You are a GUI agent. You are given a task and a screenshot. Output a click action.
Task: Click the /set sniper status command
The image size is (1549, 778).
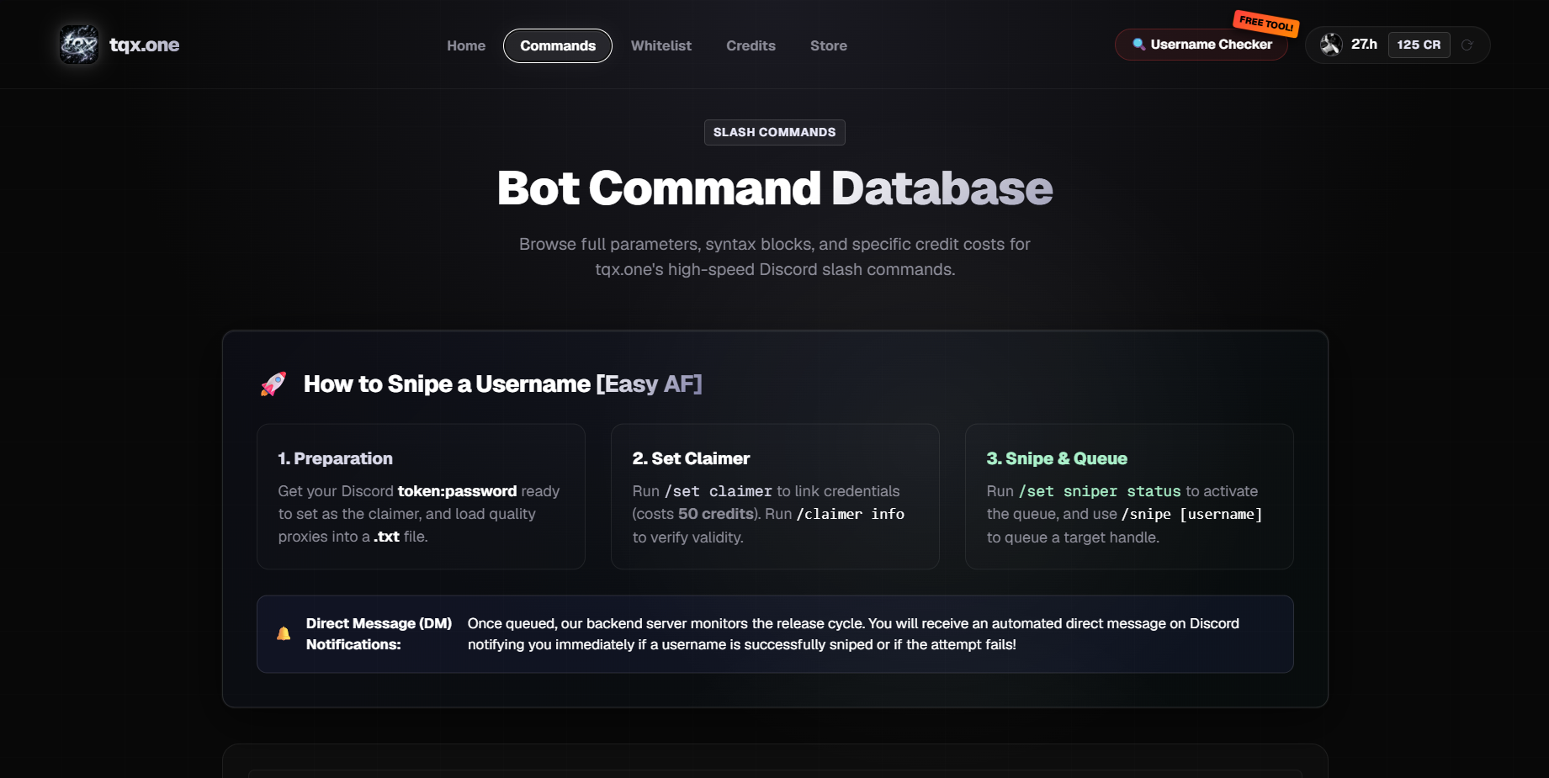click(x=1100, y=491)
